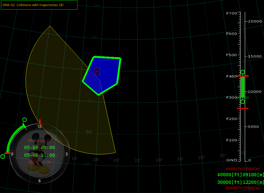Click red limit time 05-08 09:00
This screenshot has height=193, width=264.
(x=39, y=141)
